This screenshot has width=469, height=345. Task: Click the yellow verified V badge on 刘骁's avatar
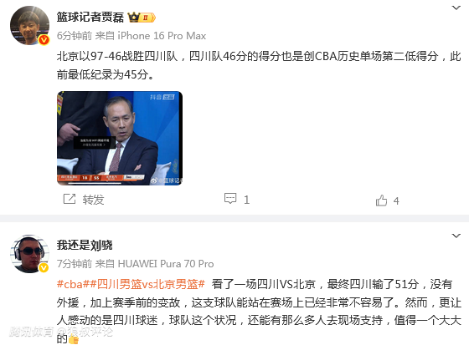click(x=44, y=267)
